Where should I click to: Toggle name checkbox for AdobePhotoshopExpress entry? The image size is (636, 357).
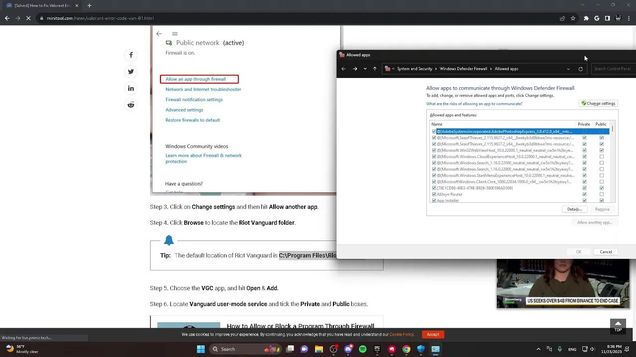[x=434, y=131]
